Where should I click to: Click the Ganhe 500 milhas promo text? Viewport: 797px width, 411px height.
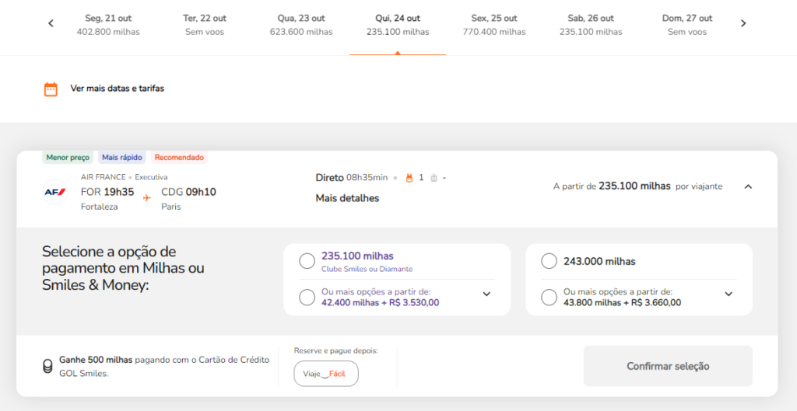[164, 367]
